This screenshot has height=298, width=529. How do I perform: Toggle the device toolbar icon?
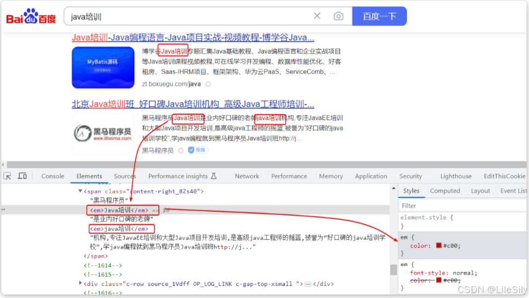(22, 176)
